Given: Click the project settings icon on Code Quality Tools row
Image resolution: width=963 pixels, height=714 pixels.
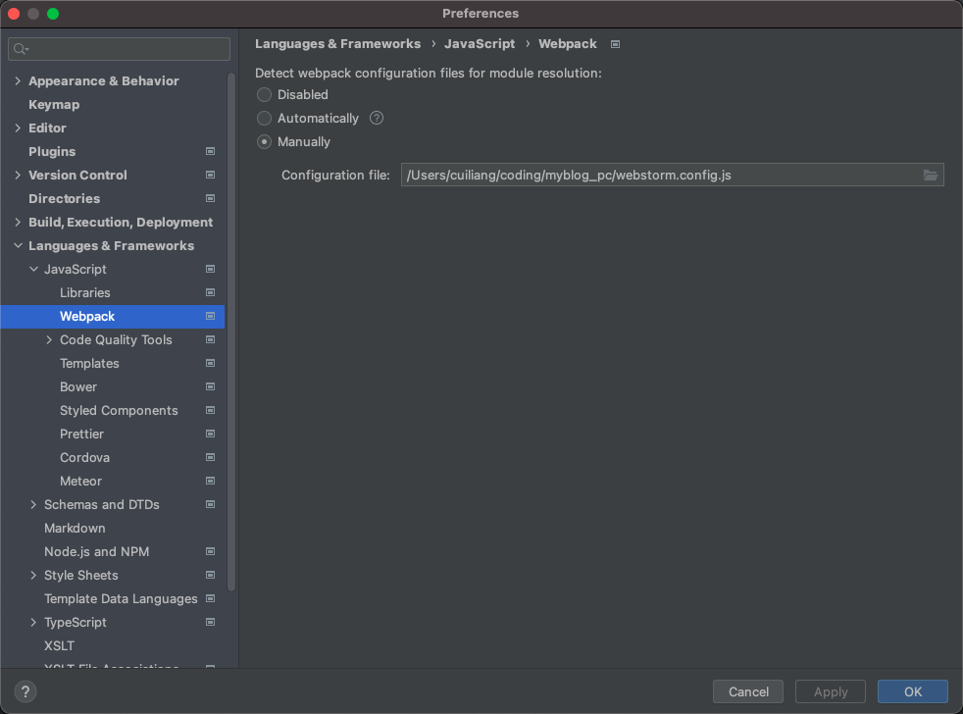Looking at the screenshot, I should pyautogui.click(x=210, y=339).
